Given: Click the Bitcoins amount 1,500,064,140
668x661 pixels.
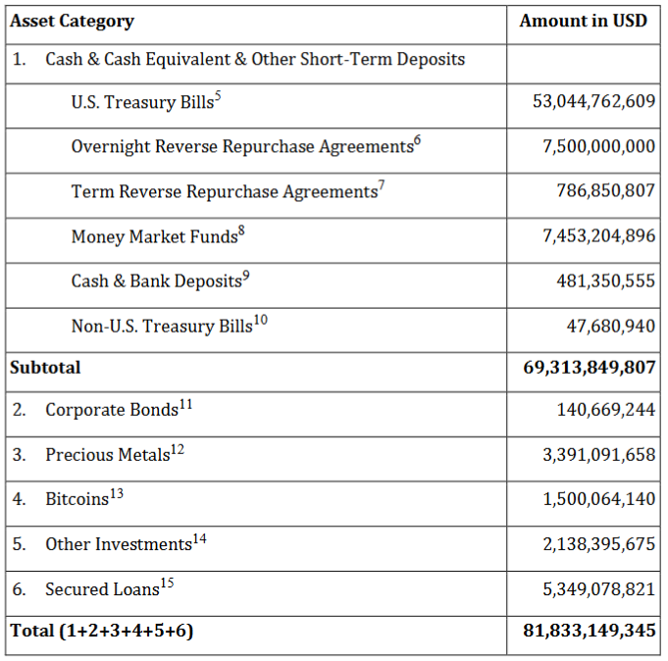Looking at the screenshot, I should [598, 500].
